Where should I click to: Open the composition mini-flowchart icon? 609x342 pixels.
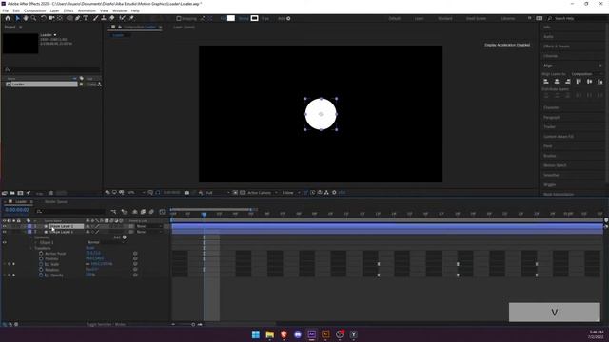click(113, 212)
